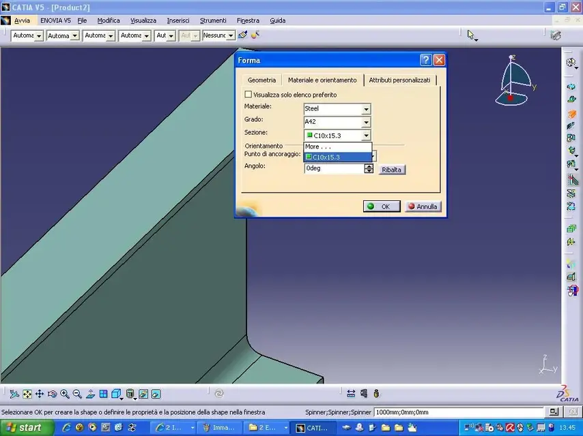Click the Ribalta button

point(392,170)
